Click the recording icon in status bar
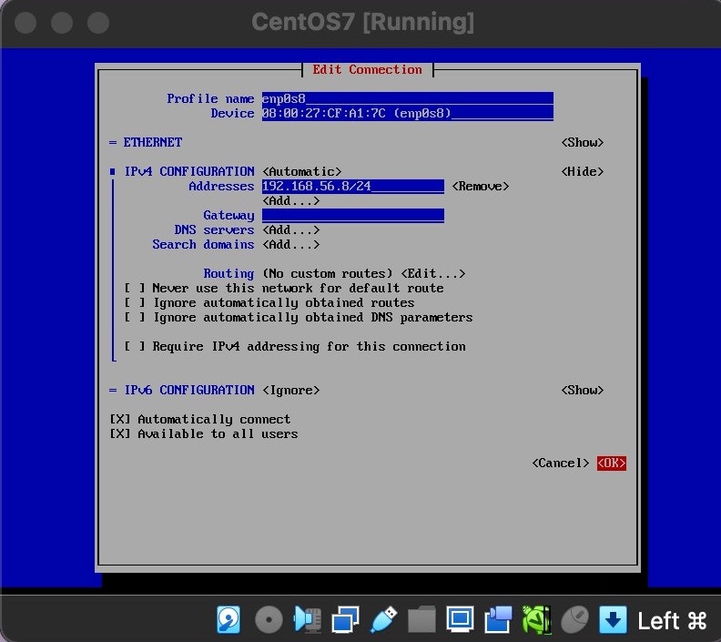721x642 pixels. point(498,619)
